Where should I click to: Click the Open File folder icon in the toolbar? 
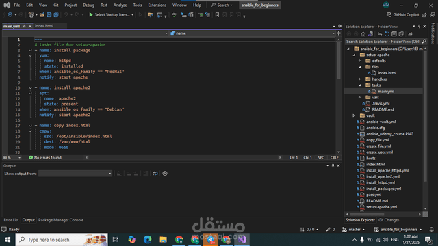click(x=42, y=15)
